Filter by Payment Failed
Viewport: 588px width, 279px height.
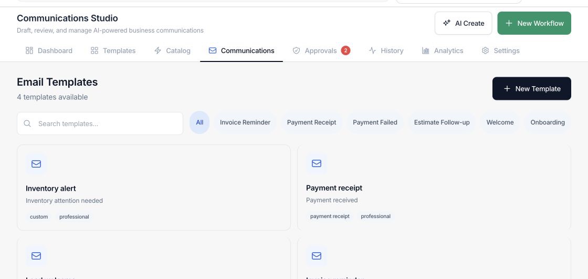375,122
